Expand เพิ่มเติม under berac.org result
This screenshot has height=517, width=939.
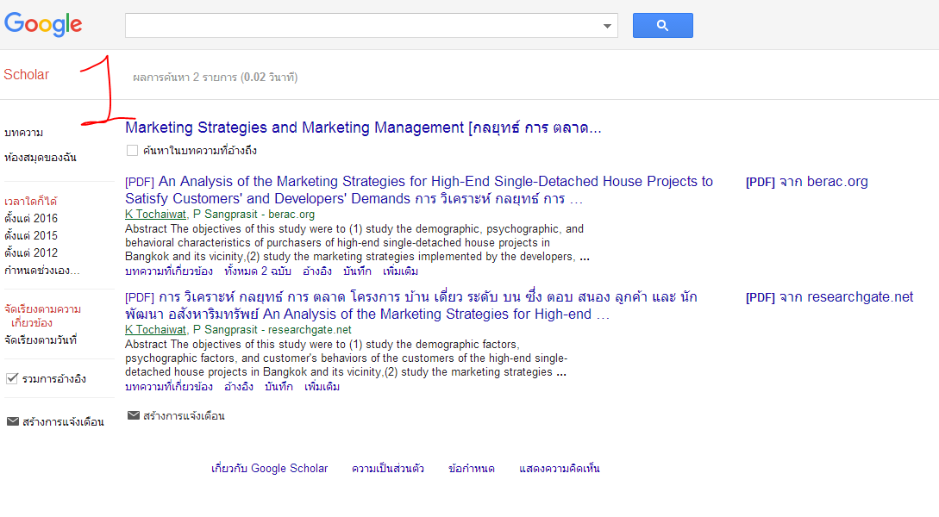click(401, 271)
